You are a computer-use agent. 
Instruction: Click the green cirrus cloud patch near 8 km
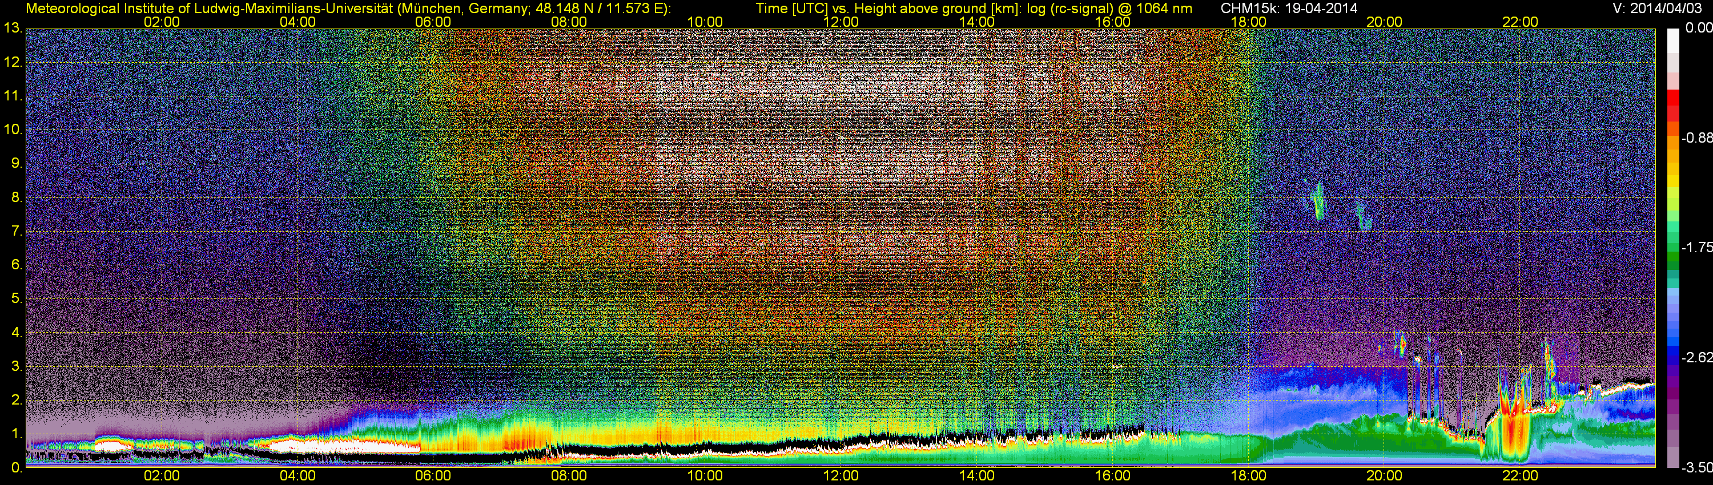click(1317, 201)
